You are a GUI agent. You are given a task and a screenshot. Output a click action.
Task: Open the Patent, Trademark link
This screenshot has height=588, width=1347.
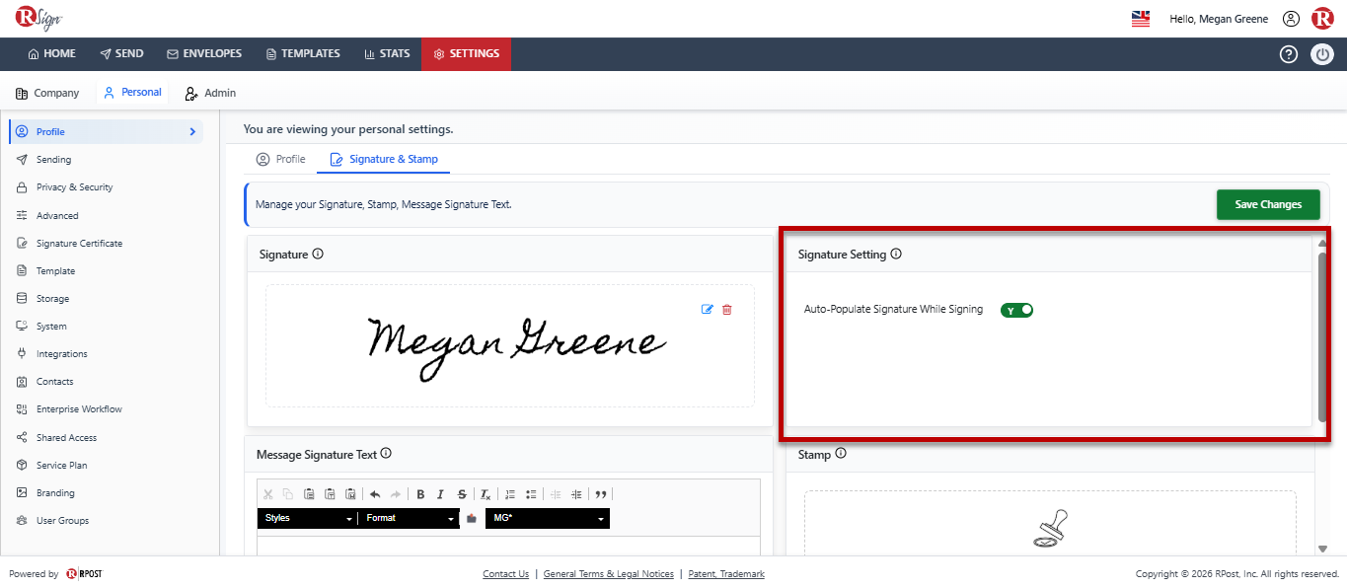[726, 574]
